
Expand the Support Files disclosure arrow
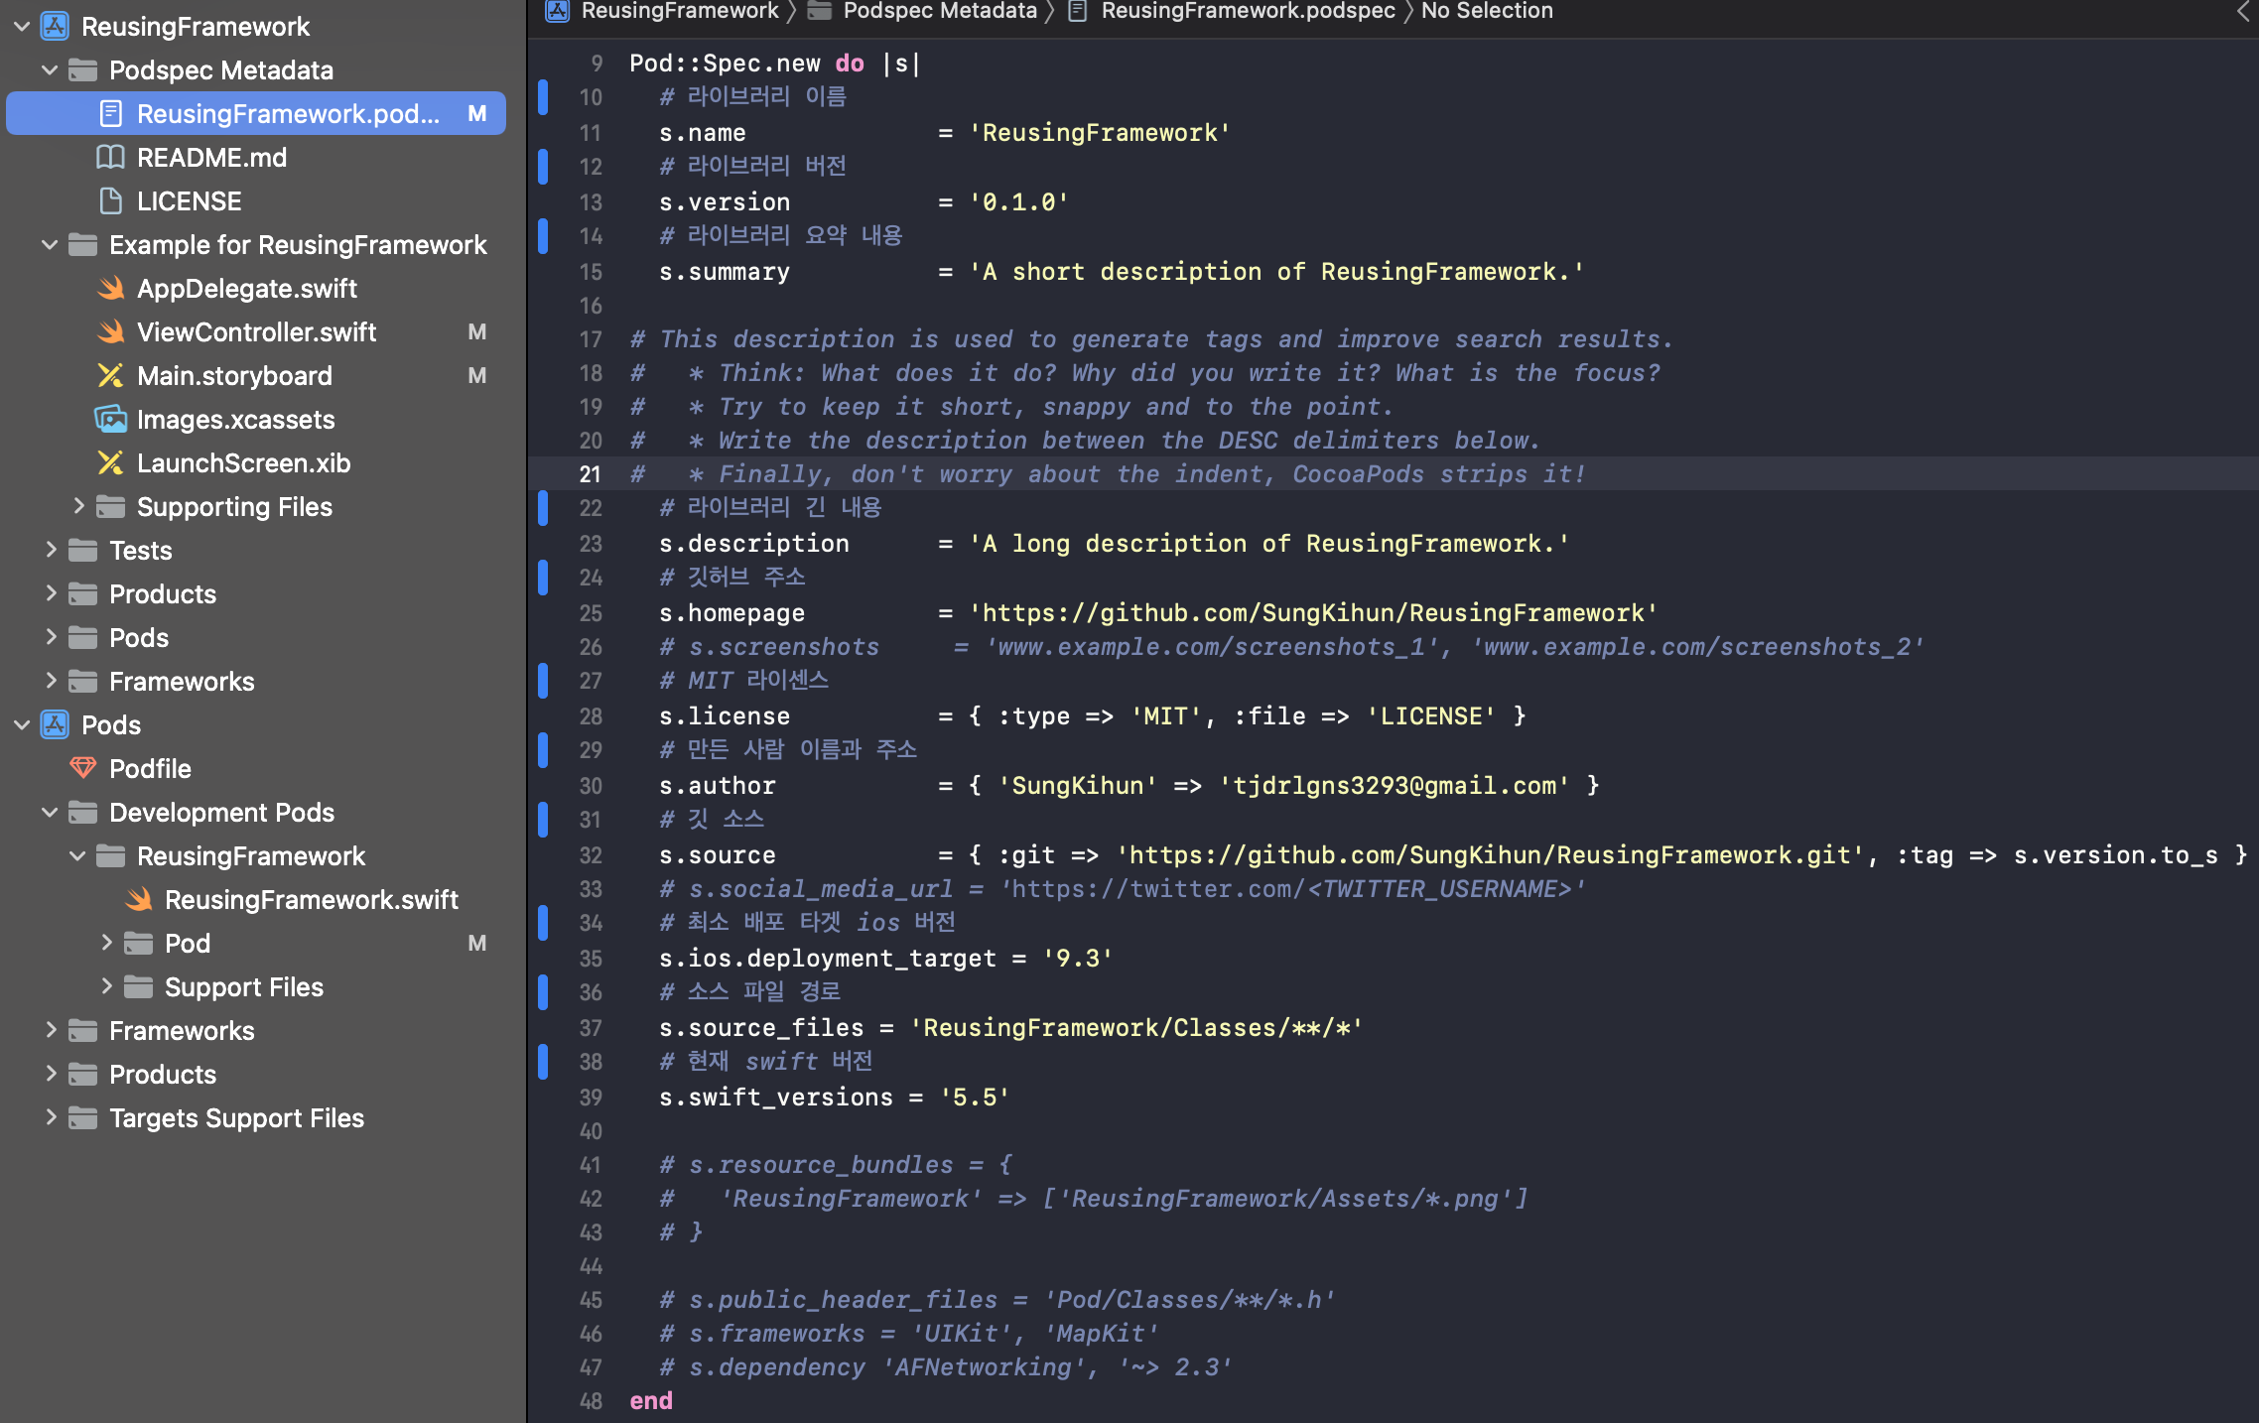[x=106, y=986]
